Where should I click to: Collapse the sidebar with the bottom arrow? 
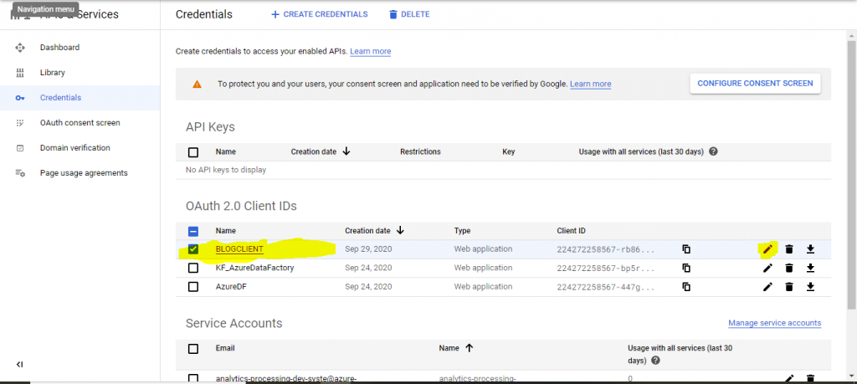pyautogui.click(x=20, y=364)
